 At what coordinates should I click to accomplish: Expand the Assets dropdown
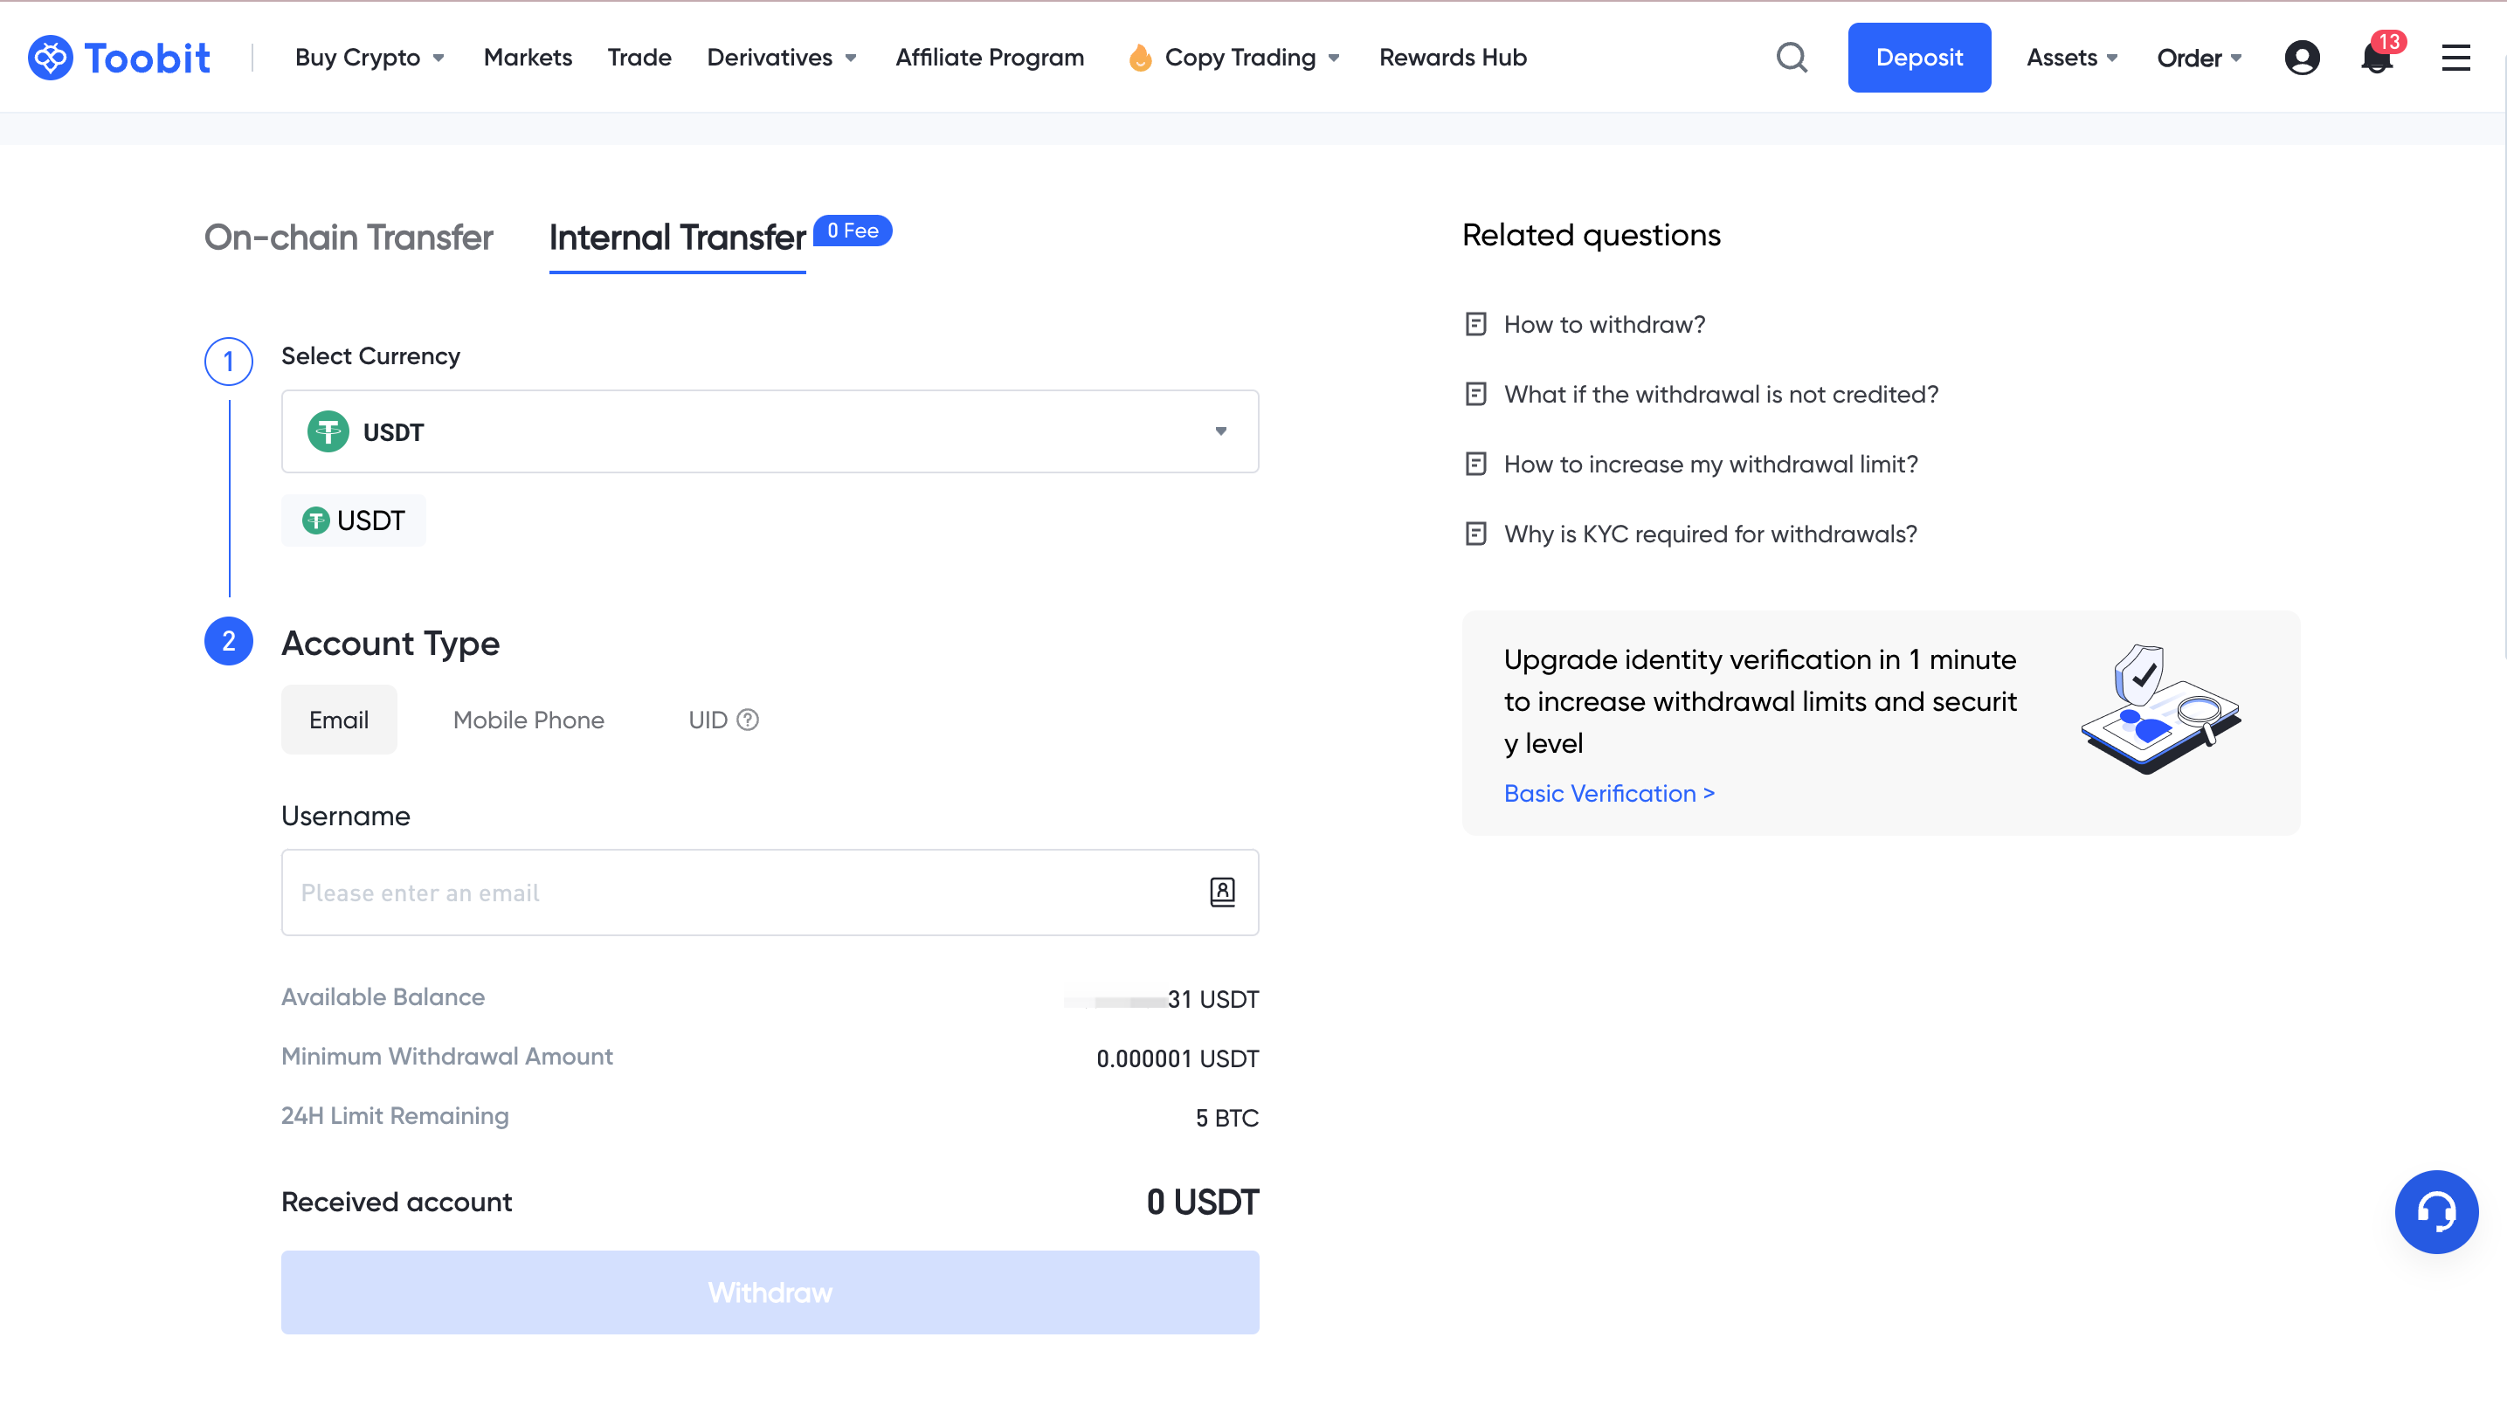click(2072, 58)
